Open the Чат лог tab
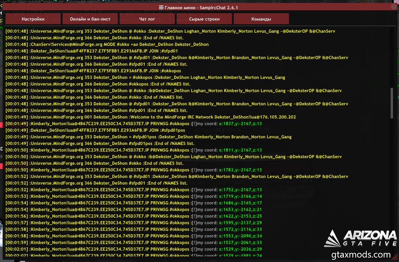The image size is (399, 262). coord(147,19)
